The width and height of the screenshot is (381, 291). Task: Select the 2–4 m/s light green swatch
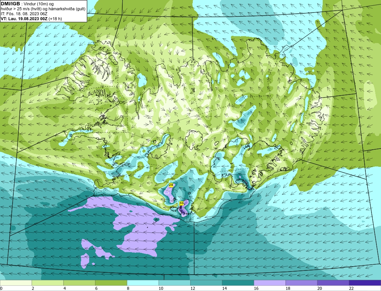48,283
